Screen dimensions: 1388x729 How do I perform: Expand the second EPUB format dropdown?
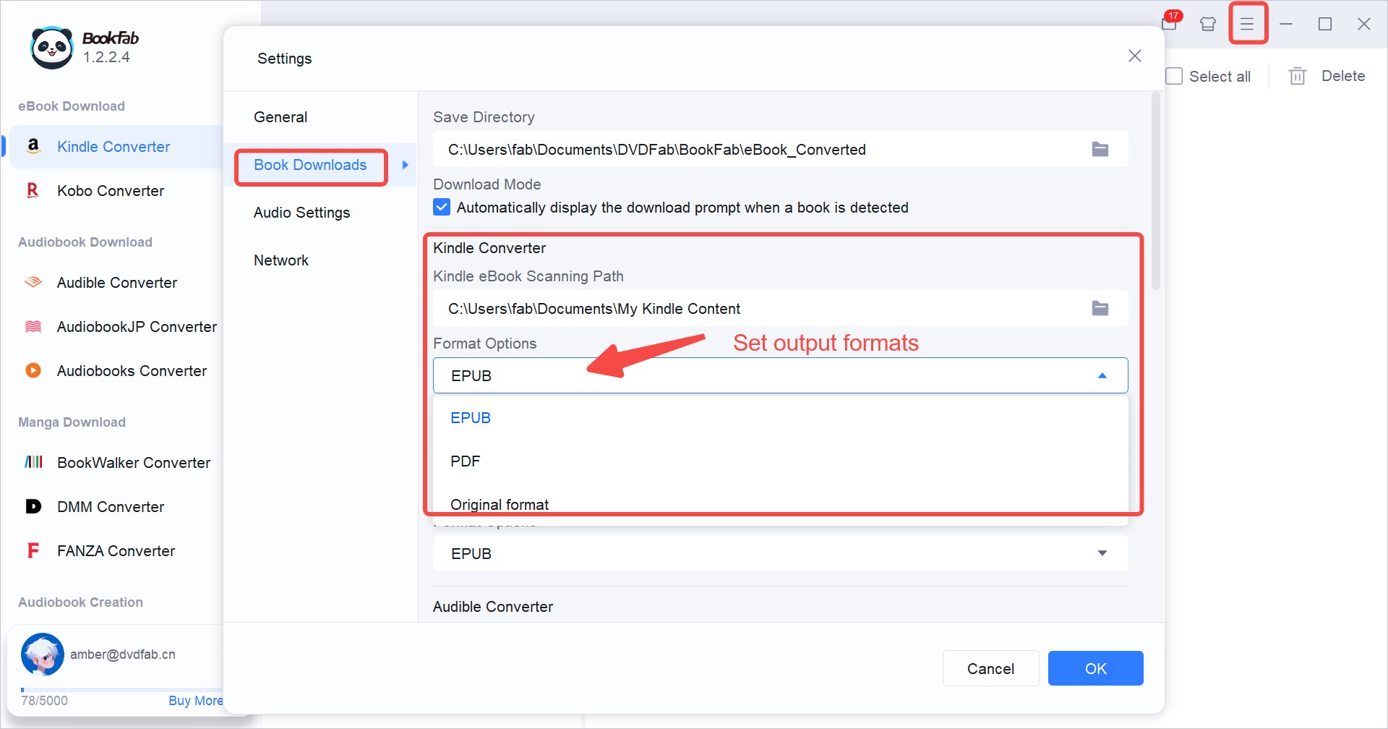click(x=1102, y=553)
